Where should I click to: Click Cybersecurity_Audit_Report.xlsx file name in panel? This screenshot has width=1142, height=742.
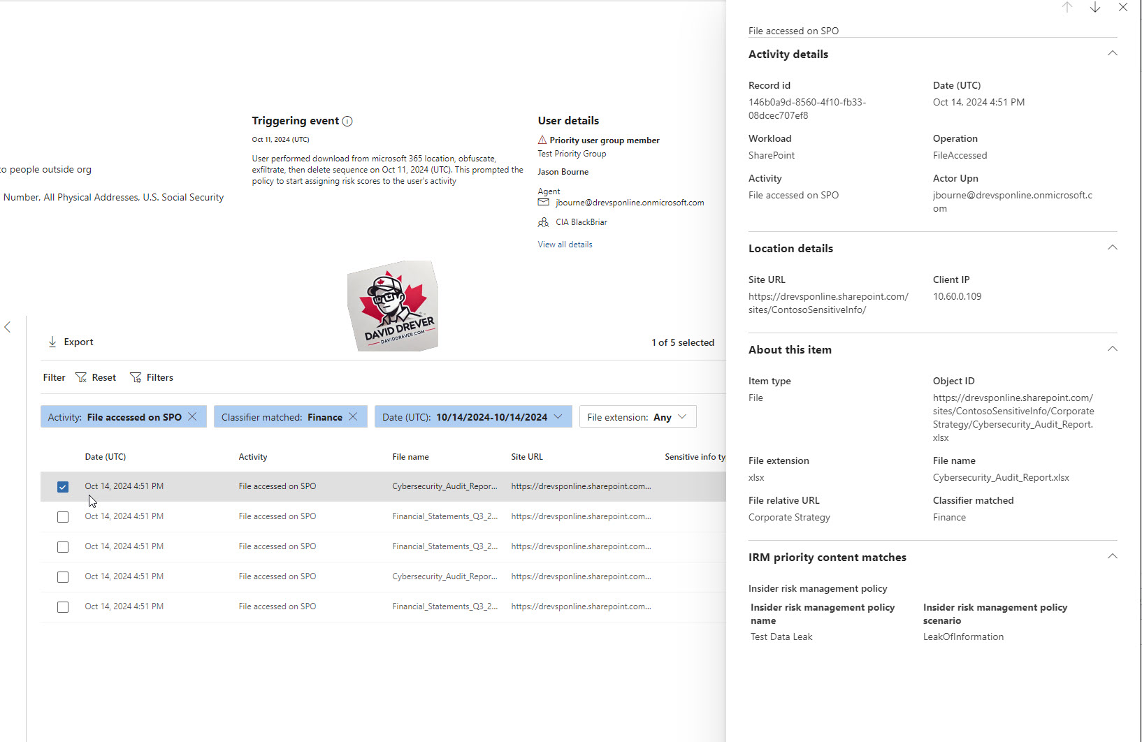(x=1001, y=478)
